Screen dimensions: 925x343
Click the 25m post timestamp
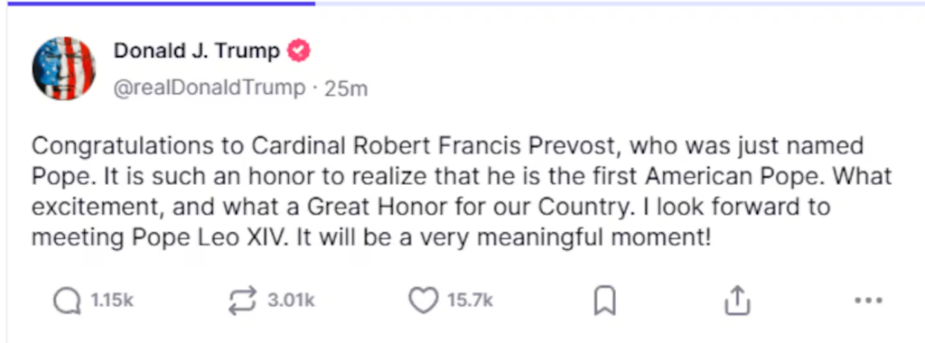pyautogui.click(x=346, y=88)
